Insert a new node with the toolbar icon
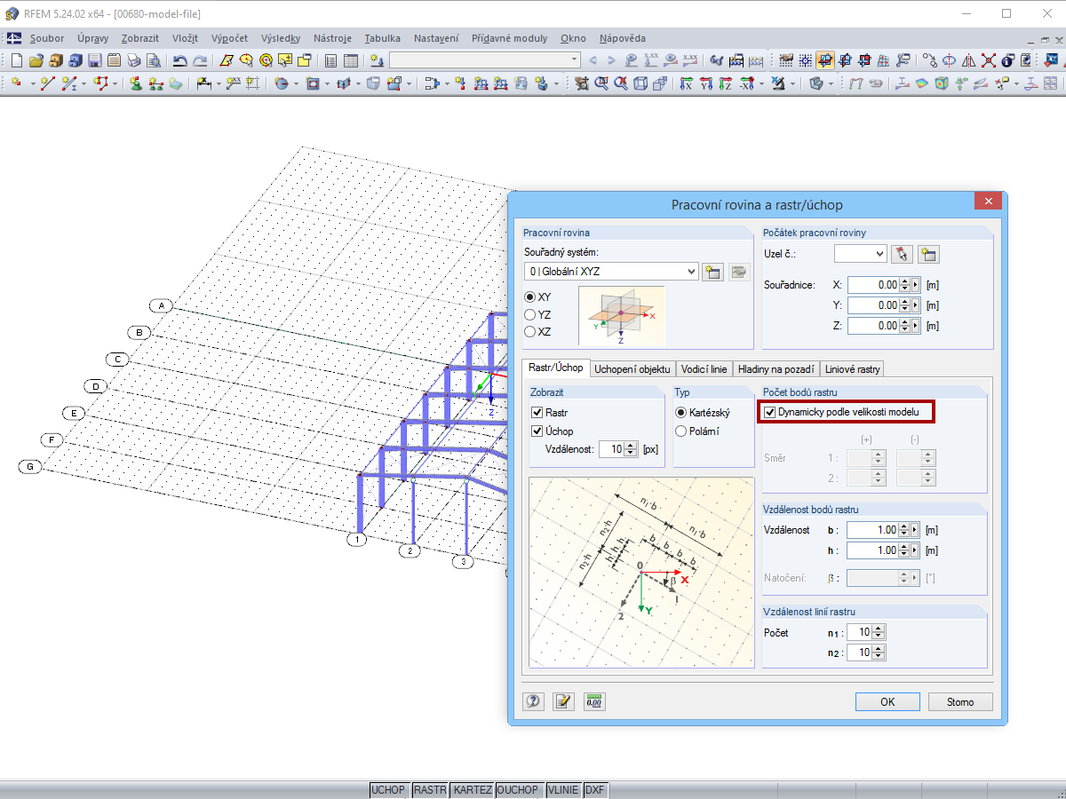This screenshot has width=1066, height=799. tap(17, 83)
